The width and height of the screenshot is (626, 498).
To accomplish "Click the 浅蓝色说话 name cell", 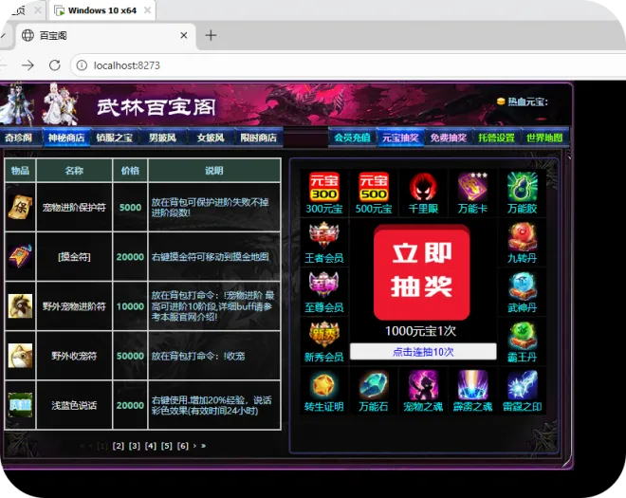I will [x=74, y=405].
